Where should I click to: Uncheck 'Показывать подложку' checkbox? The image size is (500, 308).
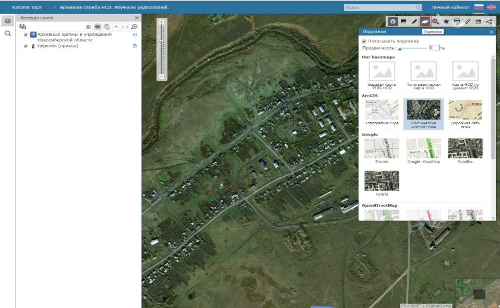(x=364, y=41)
